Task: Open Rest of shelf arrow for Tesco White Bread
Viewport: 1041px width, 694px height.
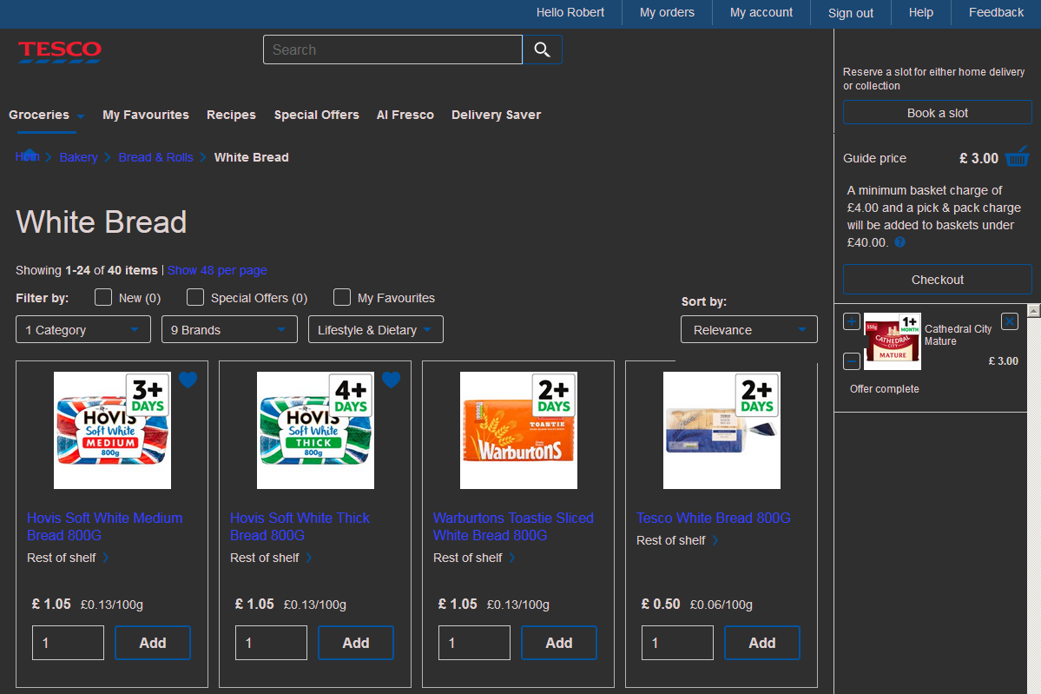Action: click(x=715, y=540)
